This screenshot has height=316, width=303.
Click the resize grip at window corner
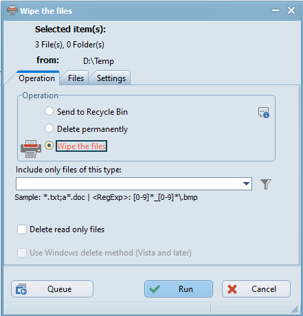(295, 309)
